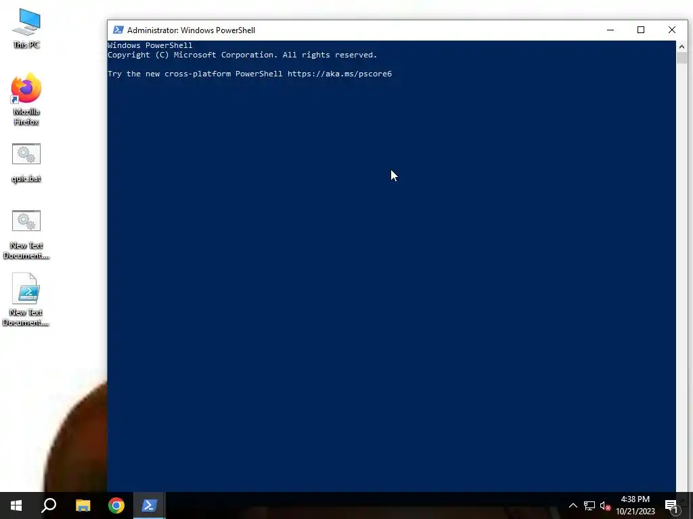This screenshot has height=519, width=693.
Task: Click 'Administrator: Windows PowerShell' title text
Action: [x=191, y=30]
